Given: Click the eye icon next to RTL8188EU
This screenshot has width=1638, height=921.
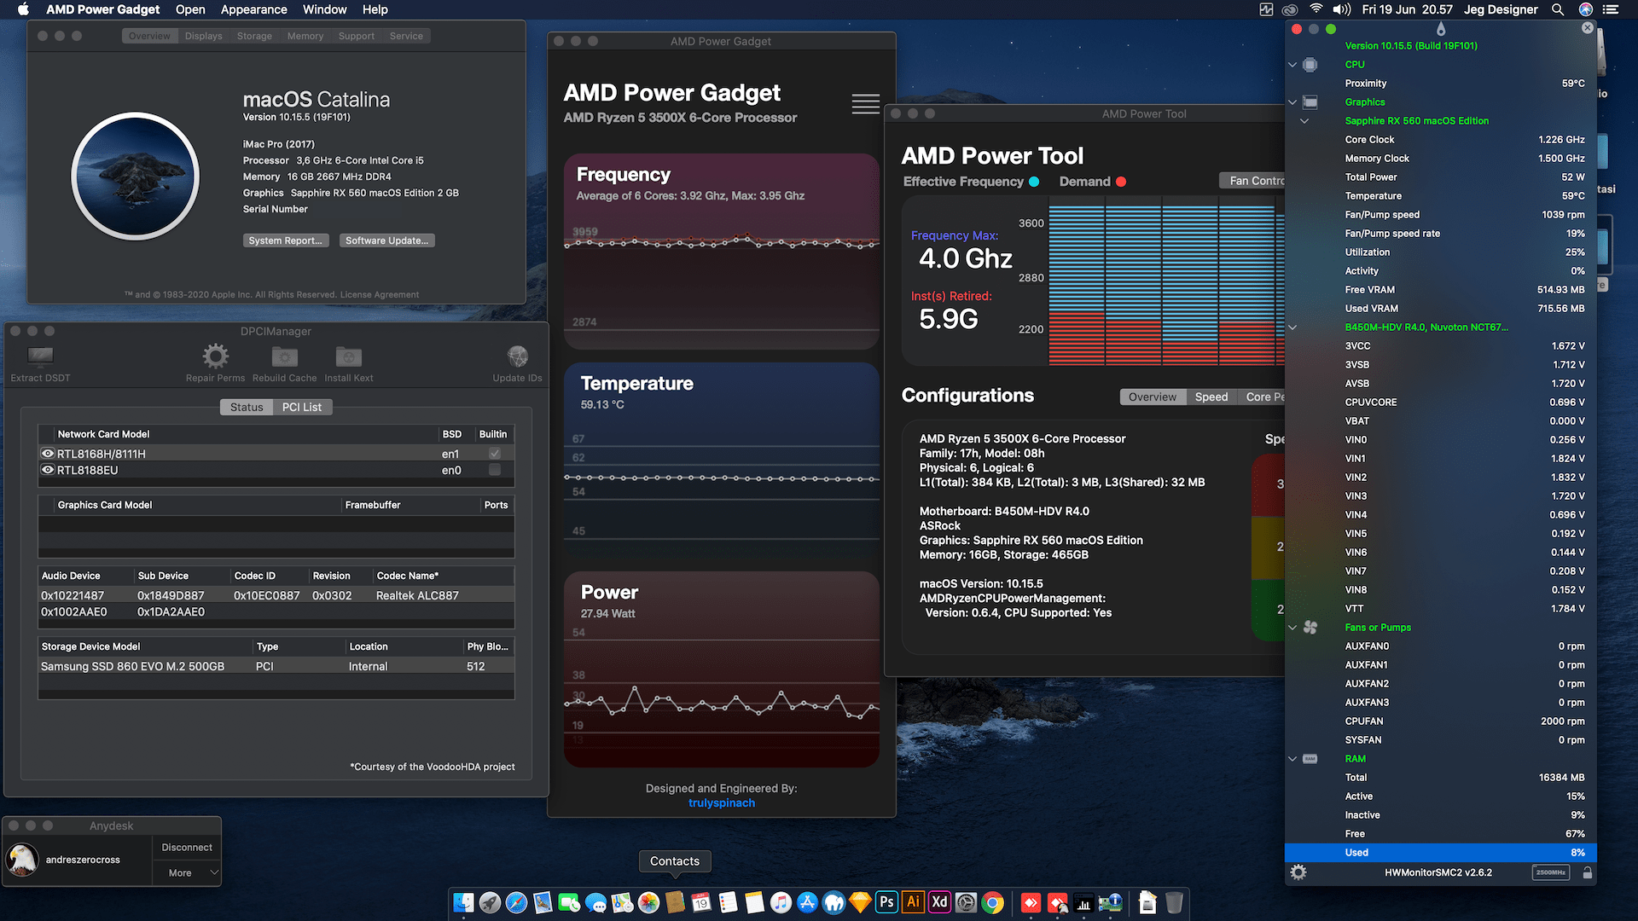Looking at the screenshot, I should click(x=48, y=470).
